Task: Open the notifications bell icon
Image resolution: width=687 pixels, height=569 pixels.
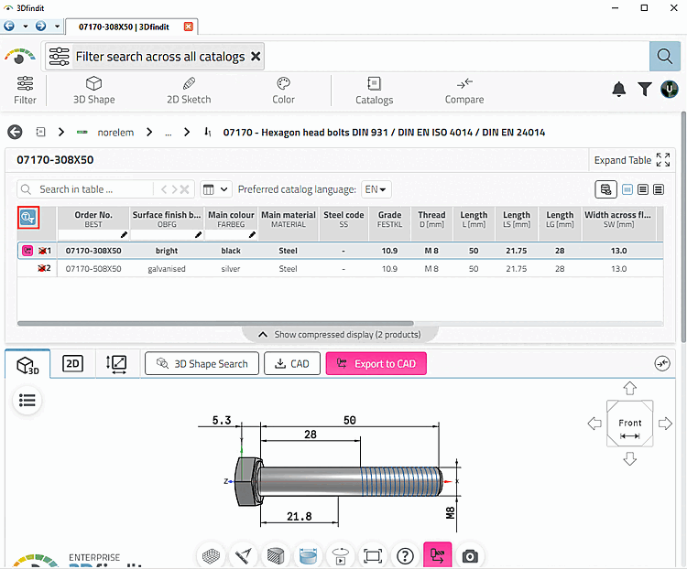Action: [618, 90]
